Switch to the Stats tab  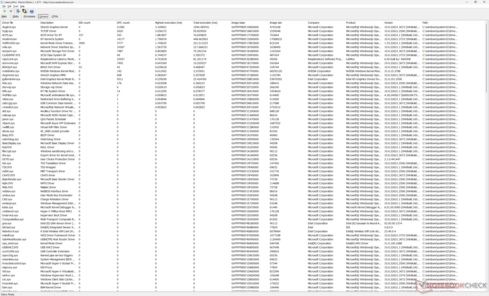pos(16,17)
